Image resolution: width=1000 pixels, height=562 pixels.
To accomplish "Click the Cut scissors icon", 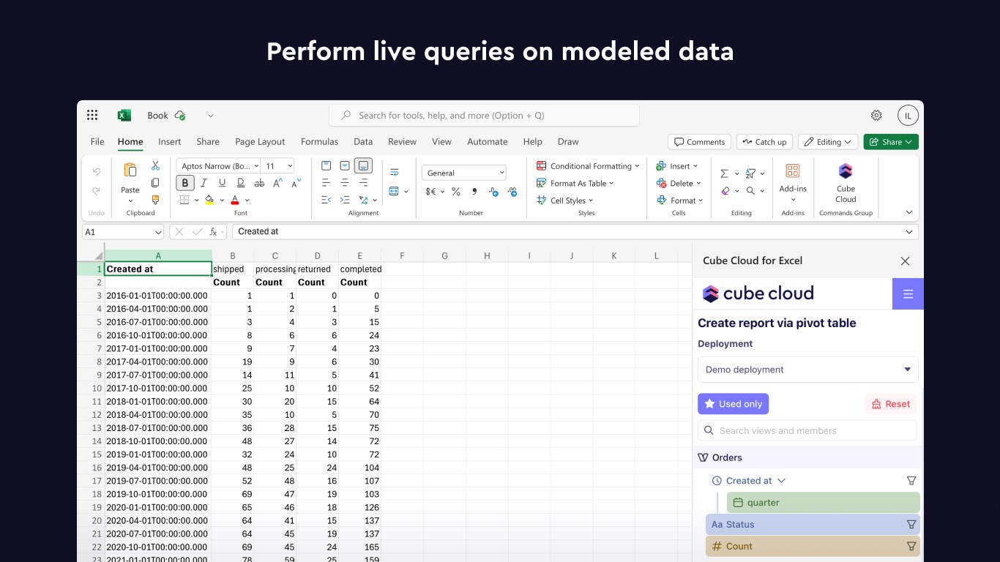I will tap(155, 166).
